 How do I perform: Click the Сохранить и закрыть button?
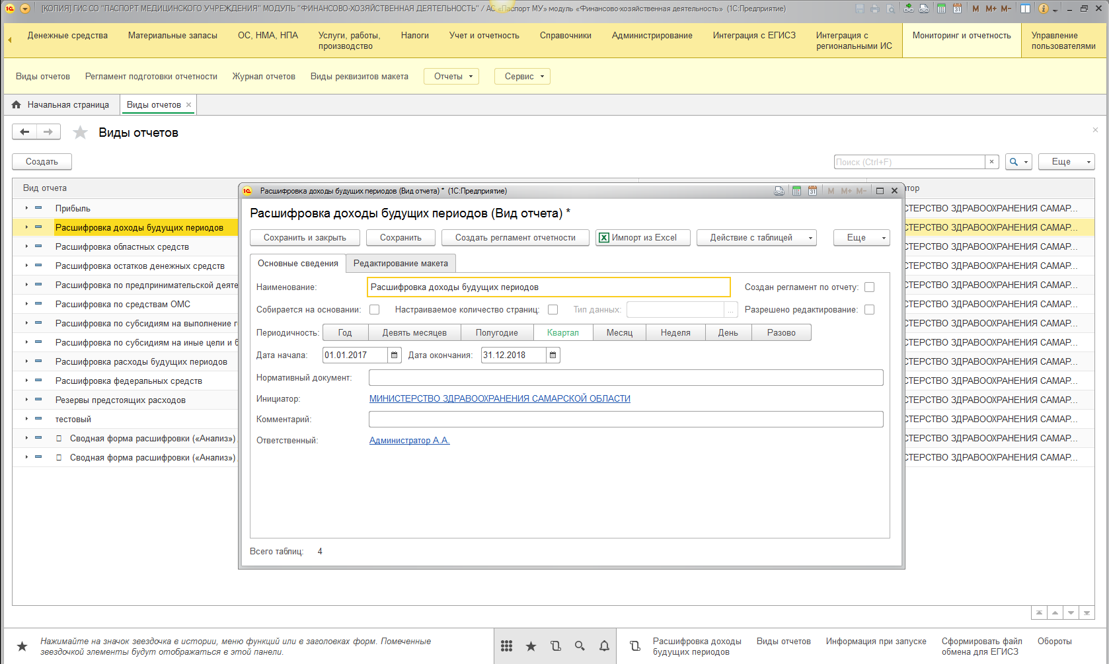click(305, 238)
